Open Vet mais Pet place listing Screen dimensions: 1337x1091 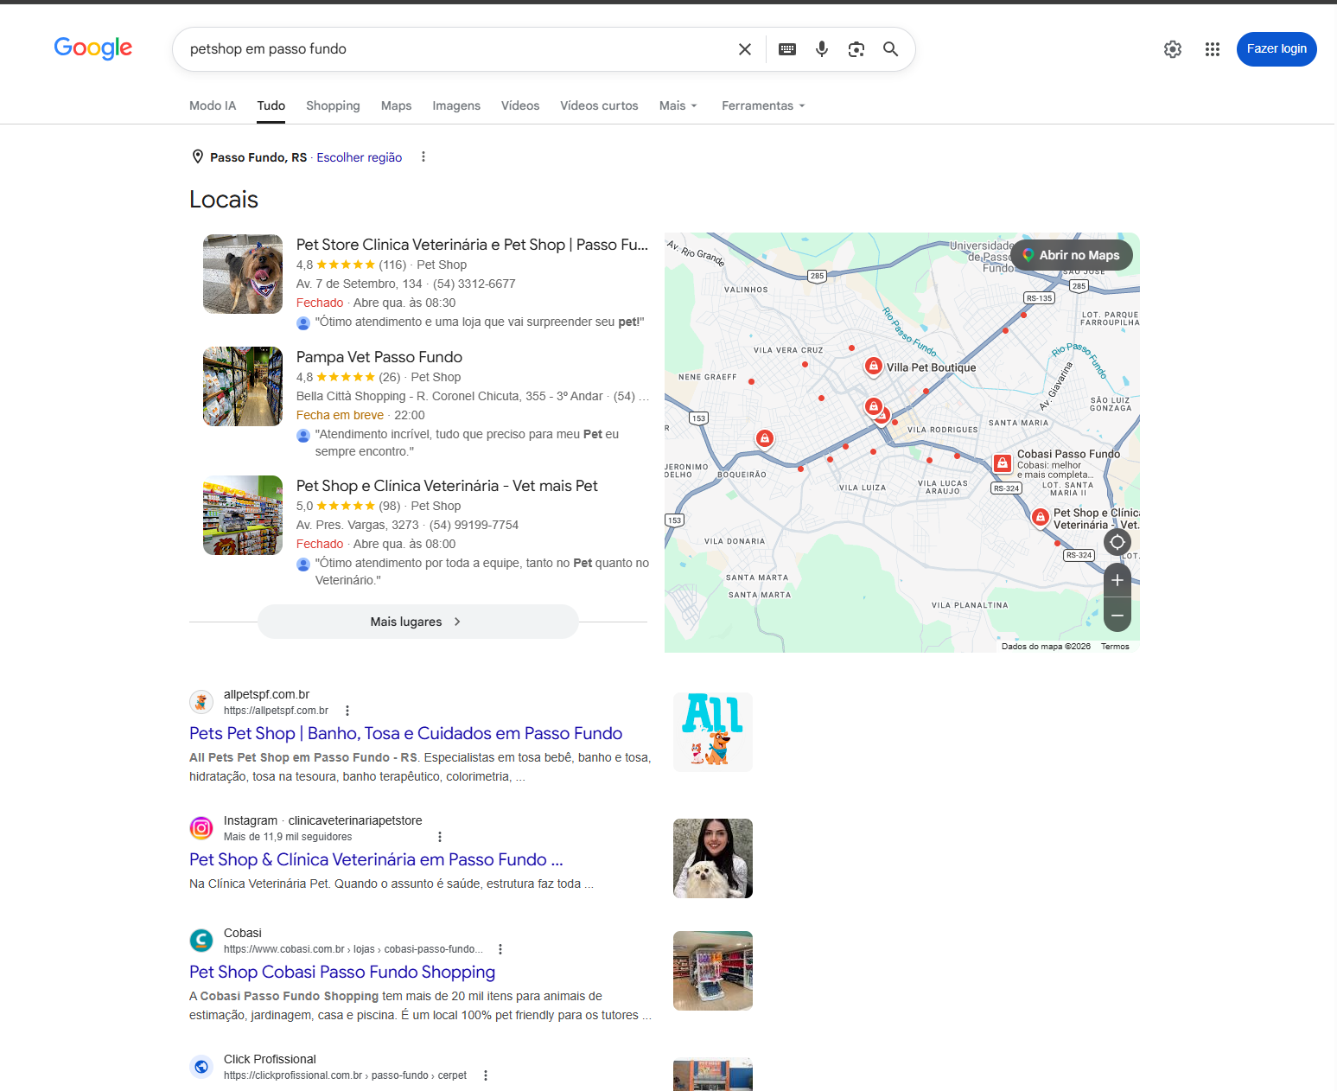click(x=447, y=486)
